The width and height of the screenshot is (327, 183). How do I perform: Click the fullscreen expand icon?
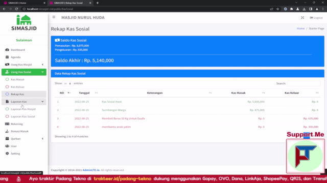tap(302, 18)
